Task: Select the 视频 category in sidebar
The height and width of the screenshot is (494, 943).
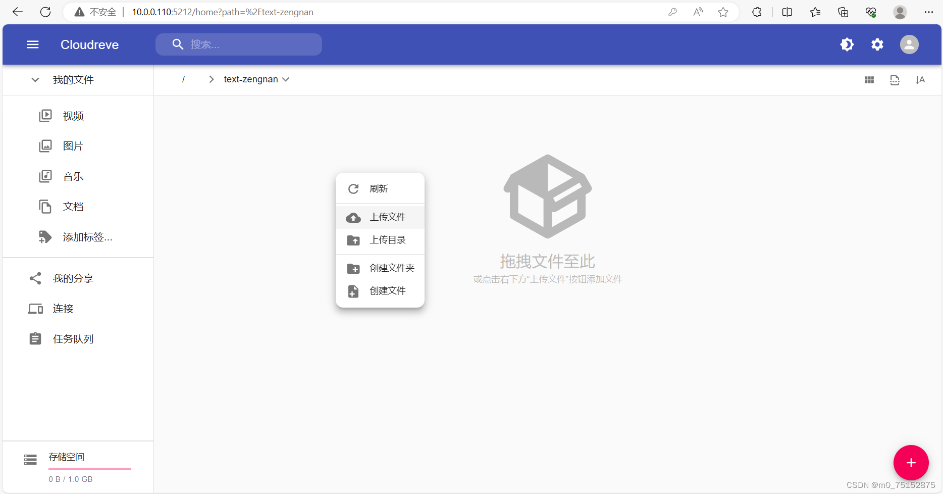Action: point(73,116)
